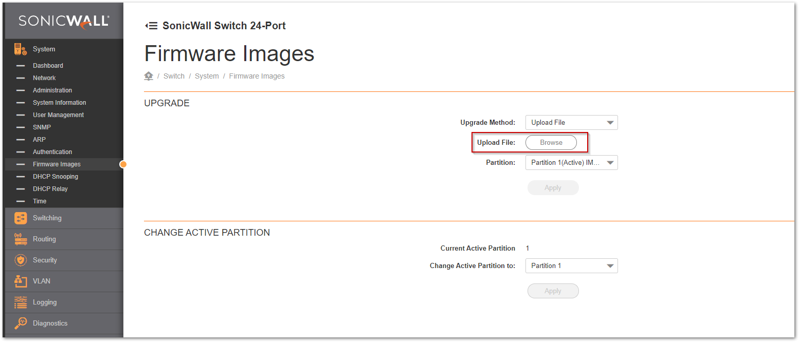Click the Switching section icon
Screen dimensions: 799x342
[20, 218]
